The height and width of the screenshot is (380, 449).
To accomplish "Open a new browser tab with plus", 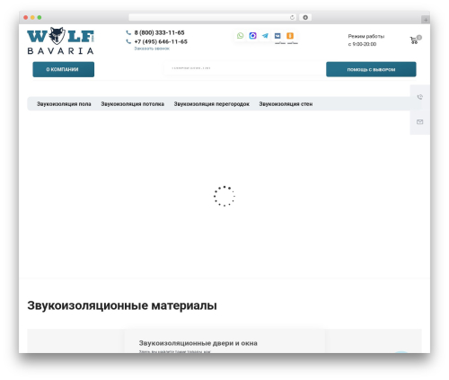I will coord(426,20).
